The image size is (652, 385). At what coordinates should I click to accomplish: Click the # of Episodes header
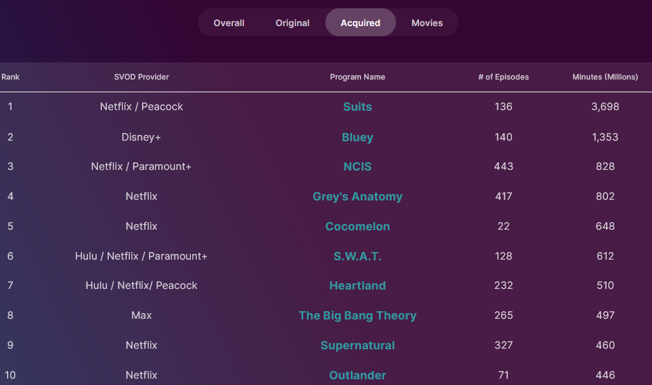pyautogui.click(x=503, y=77)
